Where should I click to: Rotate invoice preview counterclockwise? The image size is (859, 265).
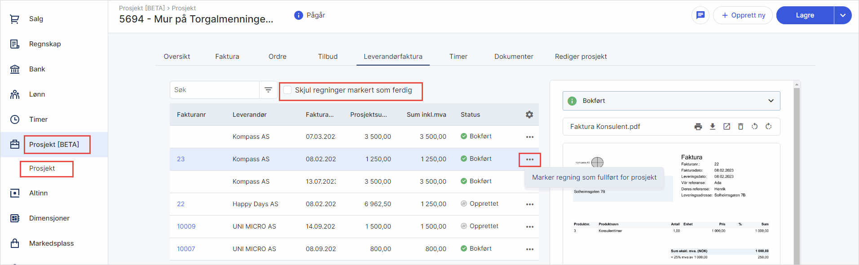coord(754,127)
